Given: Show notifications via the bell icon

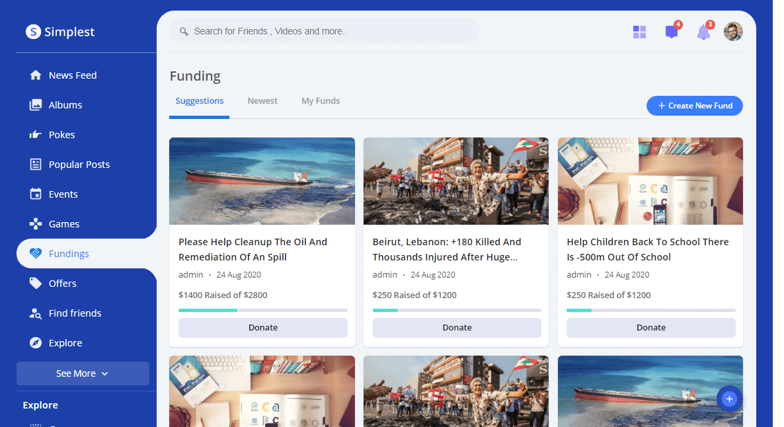Looking at the screenshot, I should click(703, 32).
